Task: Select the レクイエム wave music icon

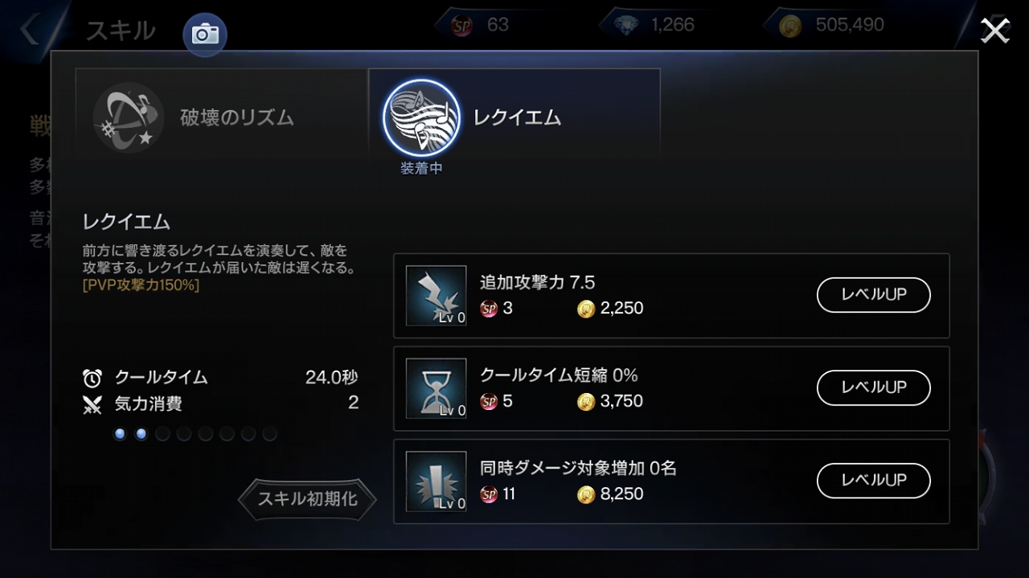Action: 422,117
